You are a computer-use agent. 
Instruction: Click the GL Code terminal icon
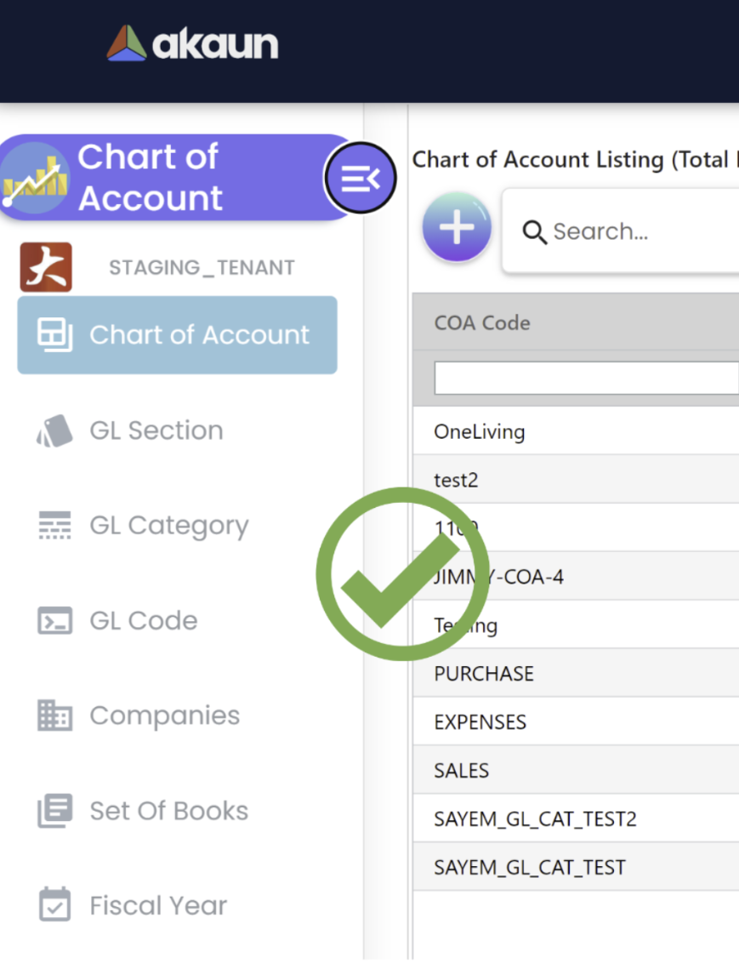tap(55, 621)
